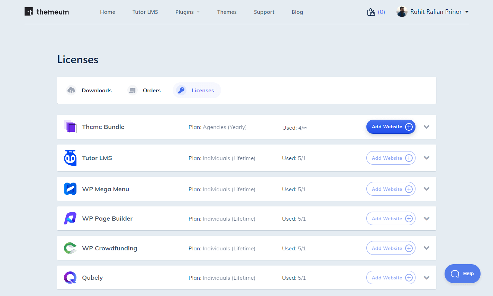The width and height of the screenshot is (493, 296).
Task: Click the profile avatar picture
Action: click(402, 11)
